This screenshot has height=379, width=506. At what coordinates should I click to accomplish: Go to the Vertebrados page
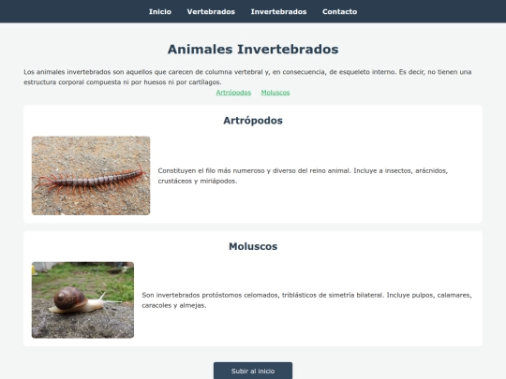pos(211,11)
